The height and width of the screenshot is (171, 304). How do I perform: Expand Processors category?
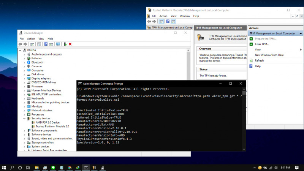tap(24, 115)
